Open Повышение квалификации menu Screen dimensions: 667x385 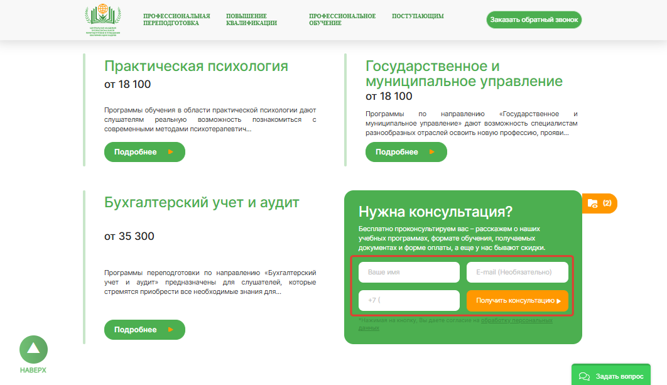click(251, 19)
